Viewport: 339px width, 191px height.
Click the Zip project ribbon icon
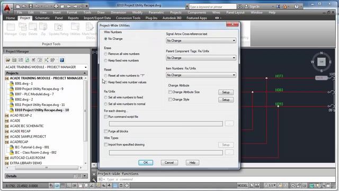pos(43,29)
